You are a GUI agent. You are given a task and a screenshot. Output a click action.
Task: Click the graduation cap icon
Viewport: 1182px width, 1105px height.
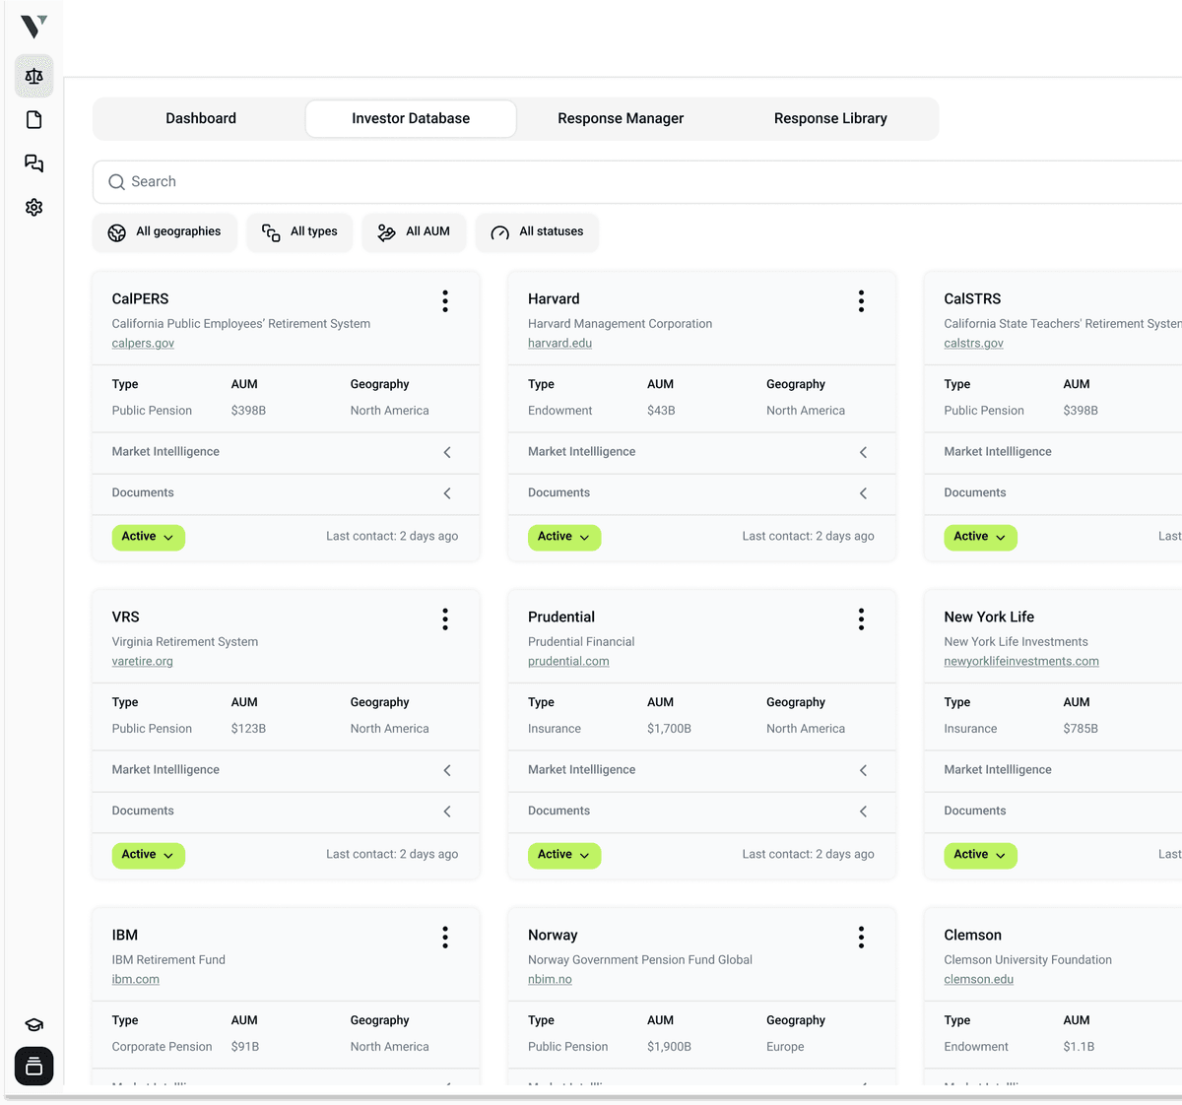coord(34,1025)
